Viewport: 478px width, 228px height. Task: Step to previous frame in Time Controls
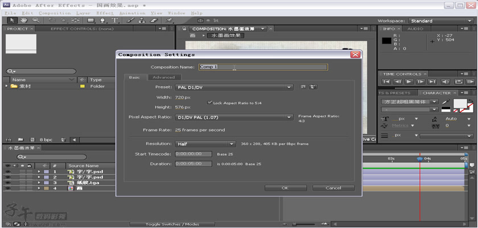coord(398,82)
